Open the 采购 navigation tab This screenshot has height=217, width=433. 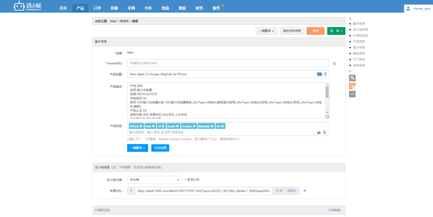[x=131, y=8]
